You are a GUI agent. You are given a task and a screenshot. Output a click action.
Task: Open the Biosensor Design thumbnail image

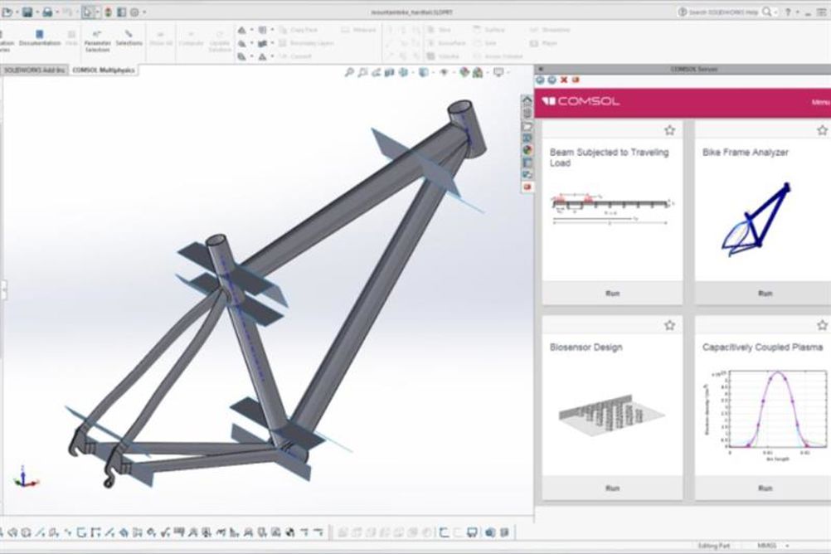coord(611,415)
